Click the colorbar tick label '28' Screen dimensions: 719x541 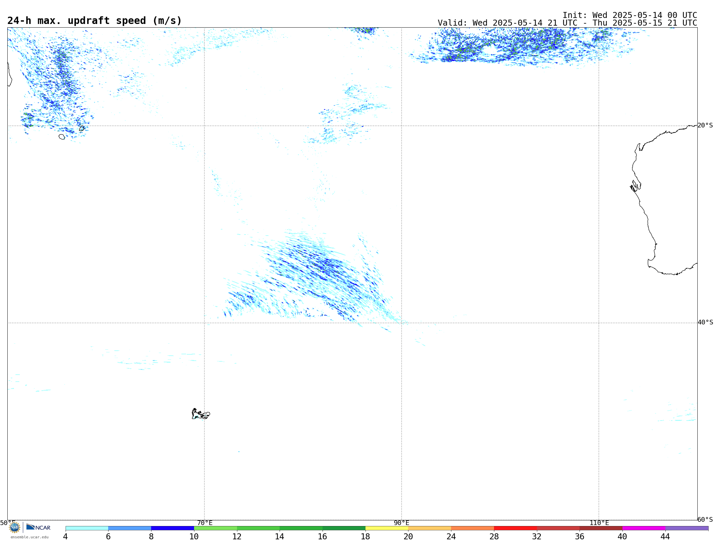[x=494, y=536]
